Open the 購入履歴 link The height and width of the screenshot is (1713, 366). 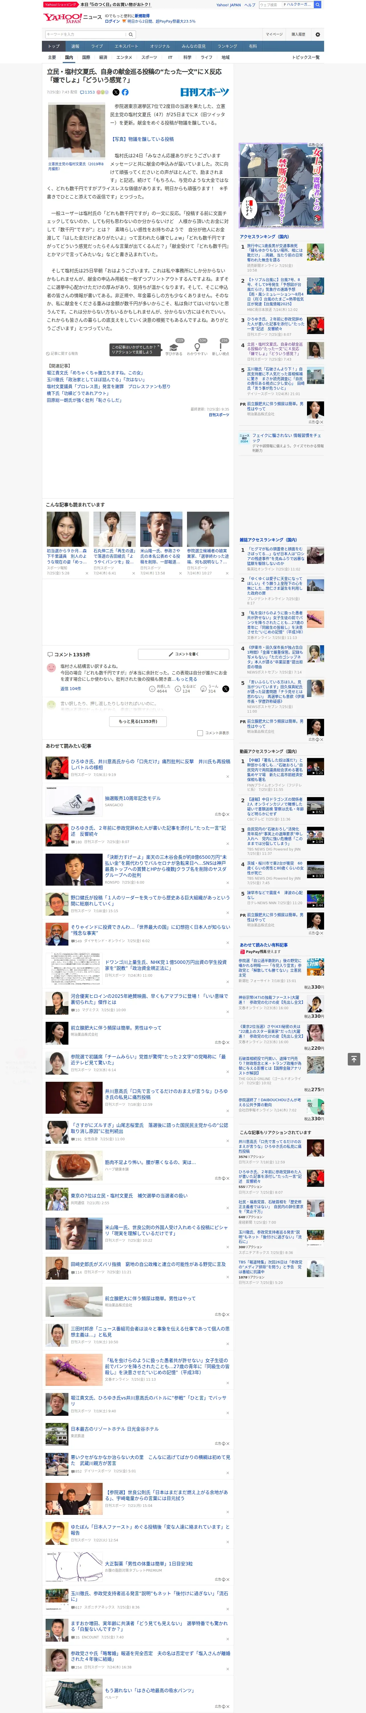[x=298, y=35]
